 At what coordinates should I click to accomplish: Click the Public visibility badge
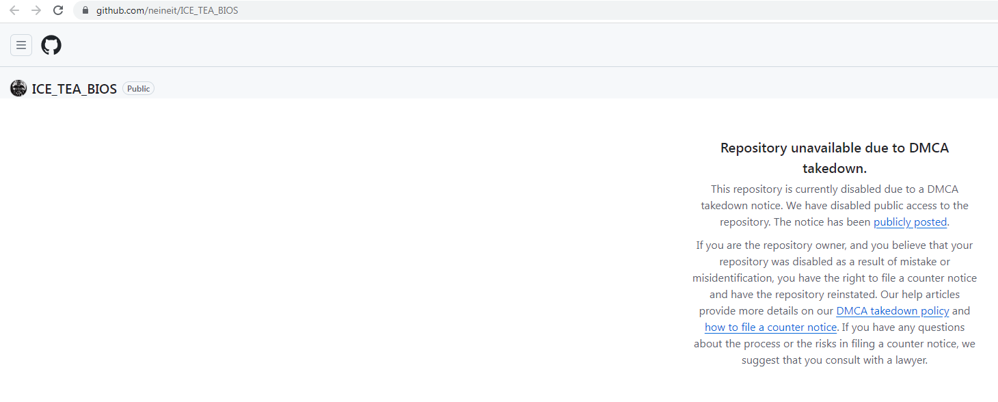point(138,89)
